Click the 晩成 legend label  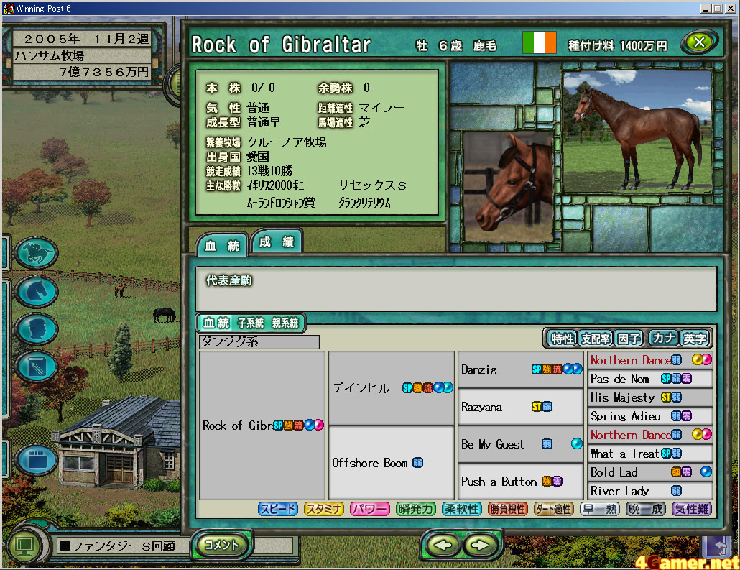[x=645, y=509]
